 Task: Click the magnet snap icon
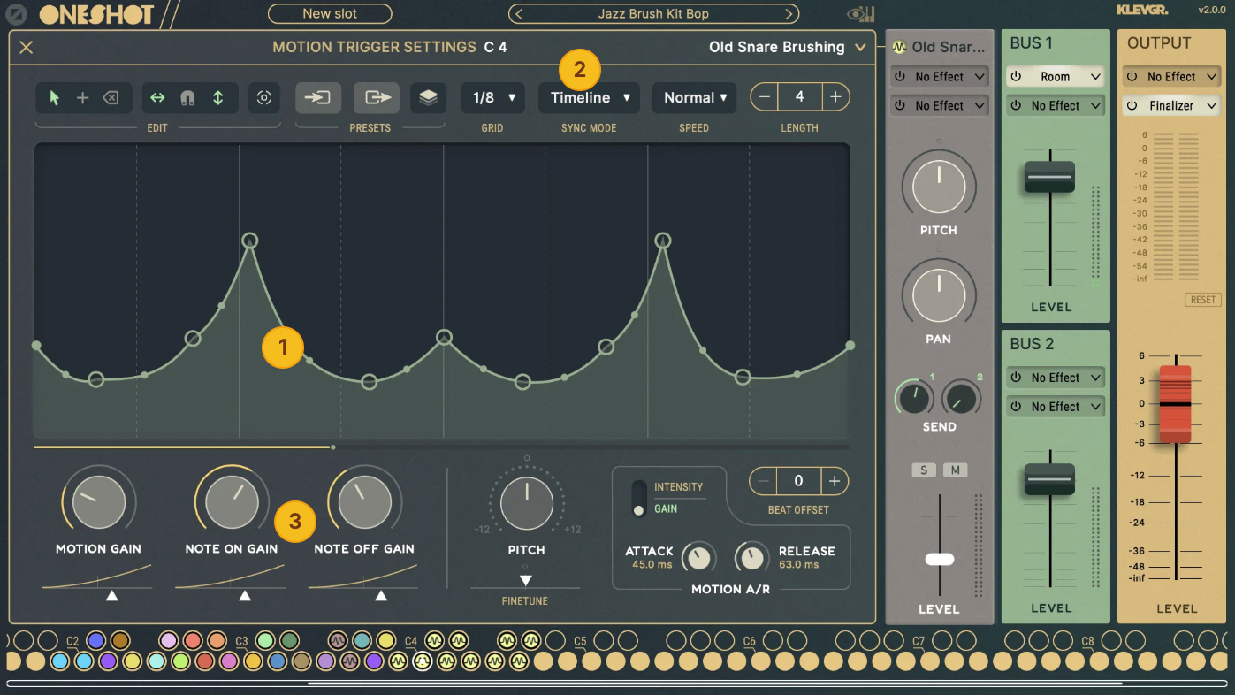(x=187, y=98)
